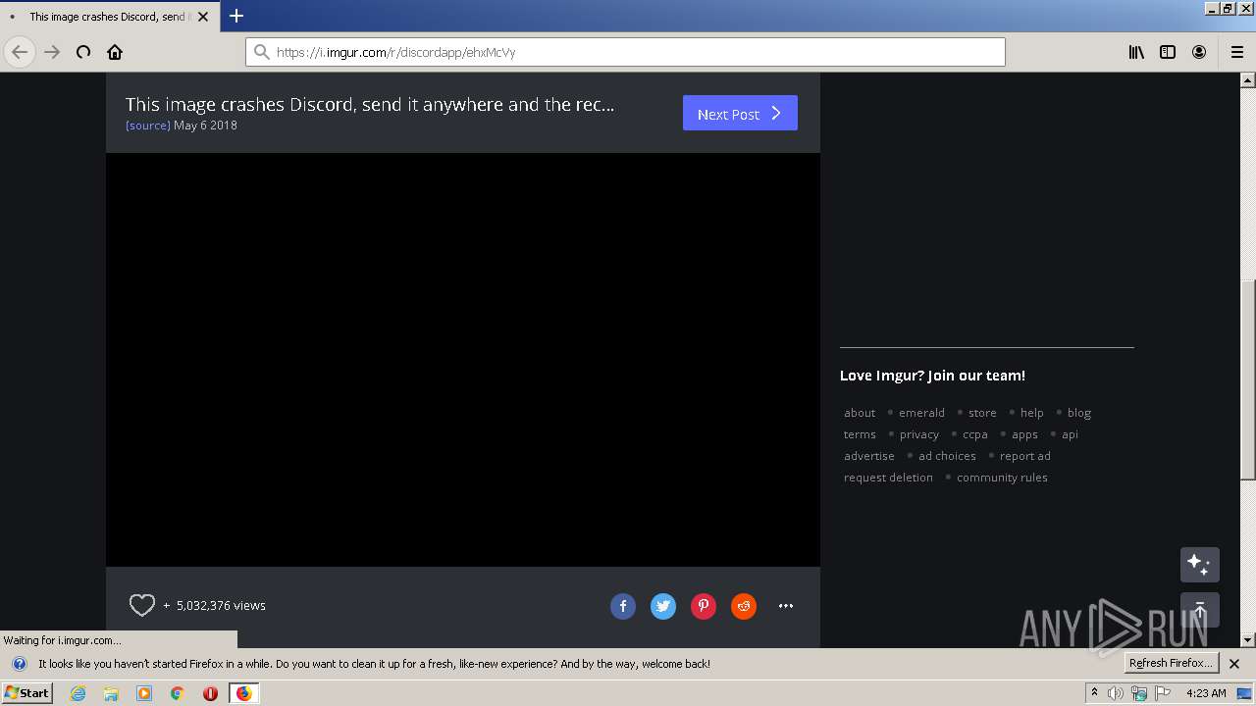Viewport: 1256px width, 706px height.
Task: Open the help footer link
Action: [1031, 413]
